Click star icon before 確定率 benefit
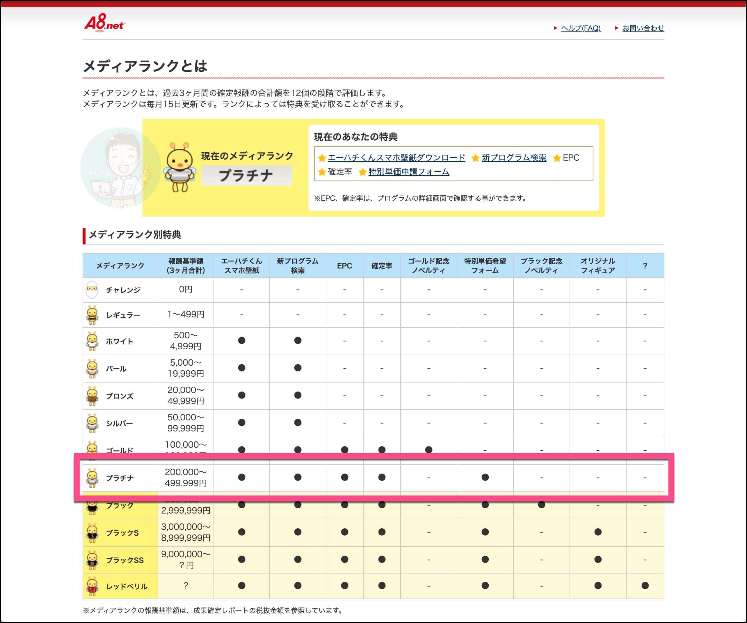The width and height of the screenshot is (747, 623). click(x=322, y=172)
